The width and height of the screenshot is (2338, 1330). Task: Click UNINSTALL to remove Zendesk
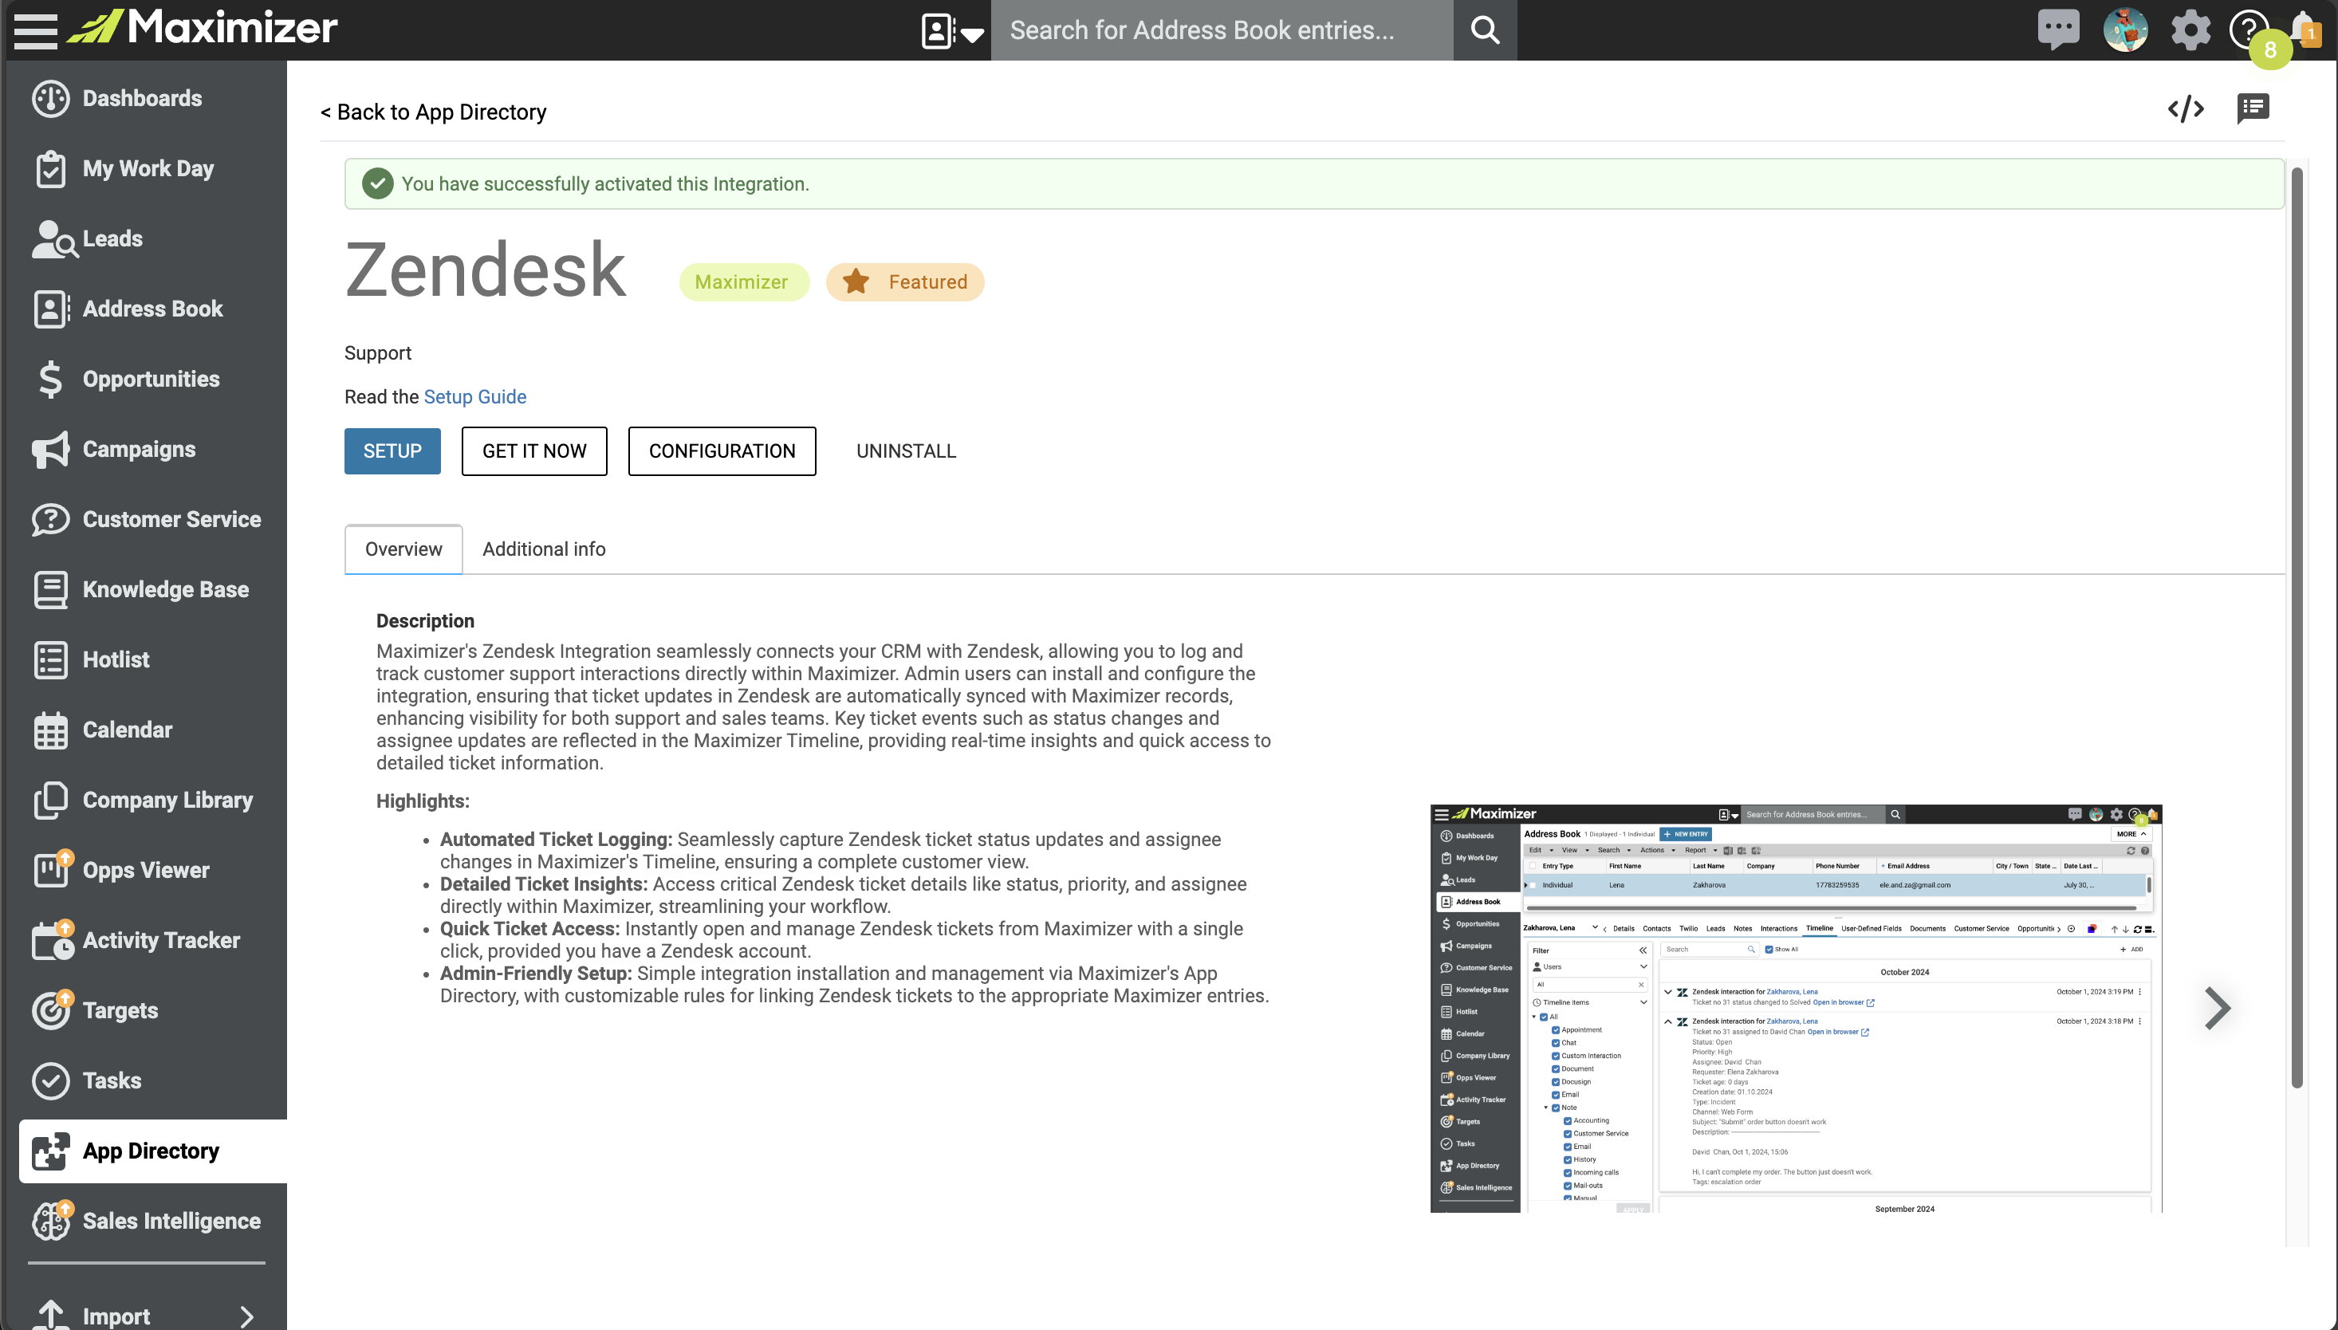[x=906, y=451]
